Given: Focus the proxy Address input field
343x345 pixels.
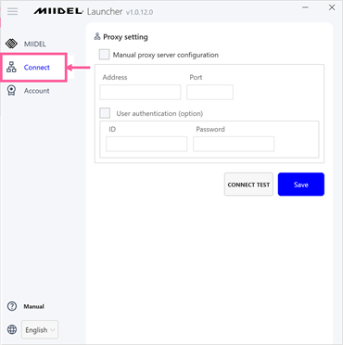Looking at the screenshot, I should (140, 93).
